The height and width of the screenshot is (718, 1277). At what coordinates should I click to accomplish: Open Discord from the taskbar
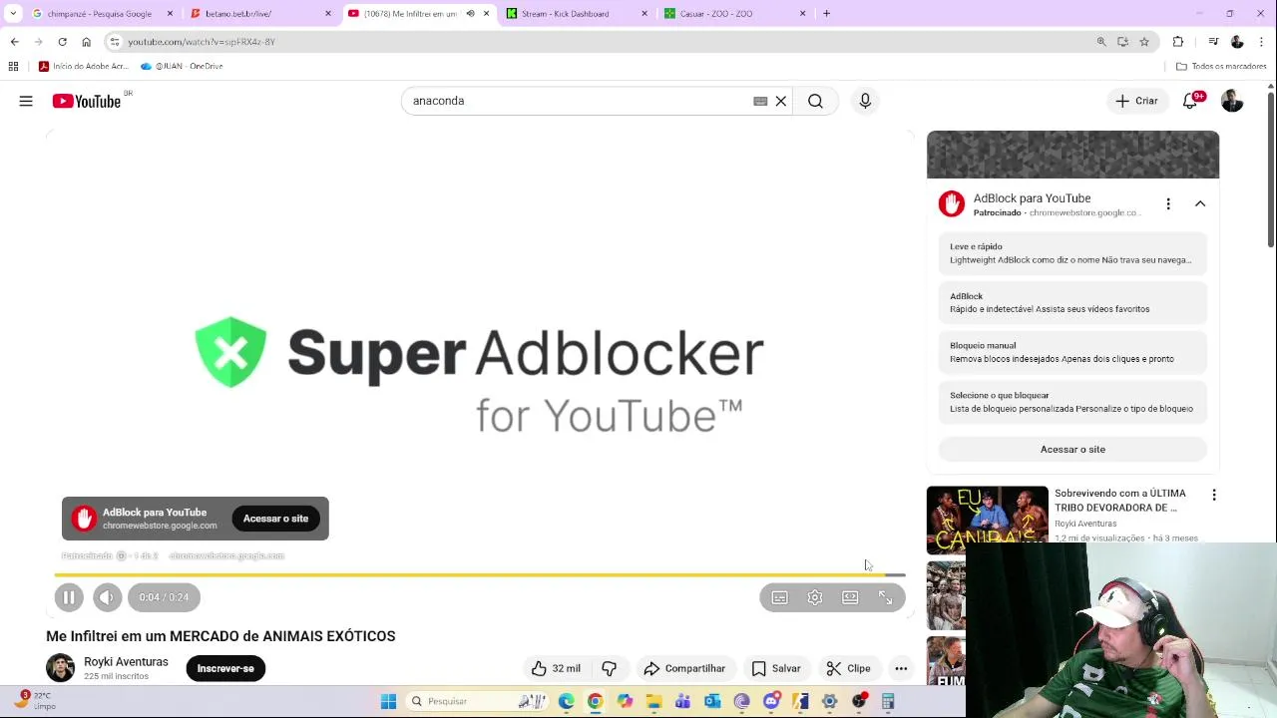click(771, 701)
